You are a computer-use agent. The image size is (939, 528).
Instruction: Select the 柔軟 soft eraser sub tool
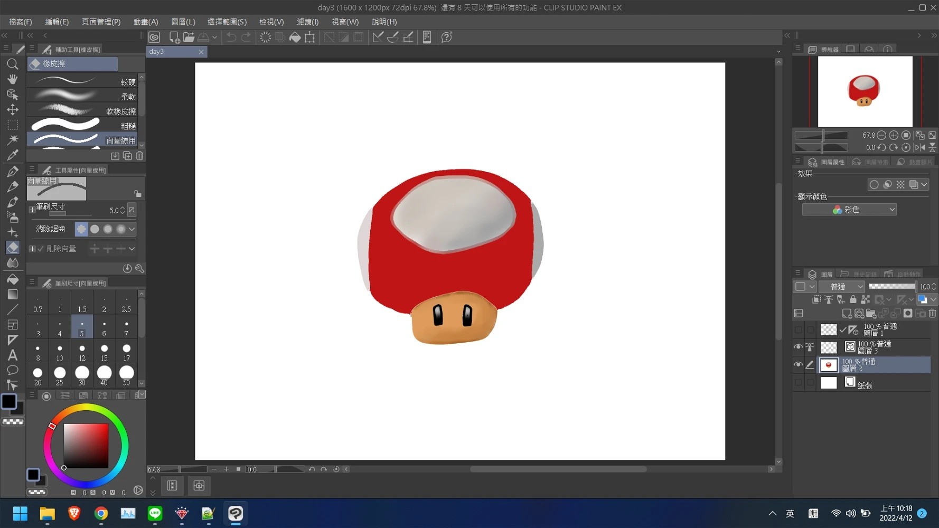82,97
